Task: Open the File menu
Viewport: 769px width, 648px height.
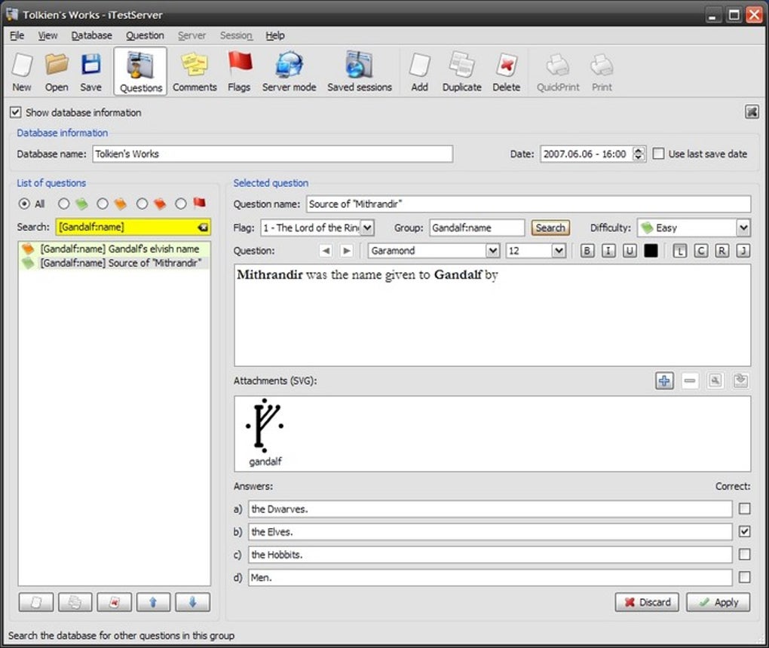Action: click(17, 35)
